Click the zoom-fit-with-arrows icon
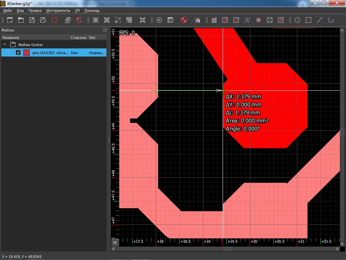Screen dimensions: 346x260 click(96, 20)
